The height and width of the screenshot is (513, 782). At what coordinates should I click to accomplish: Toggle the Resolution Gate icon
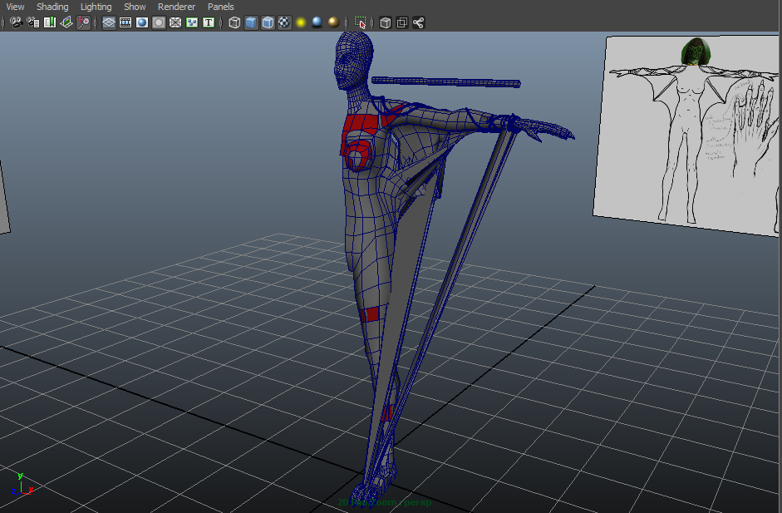tap(142, 22)
